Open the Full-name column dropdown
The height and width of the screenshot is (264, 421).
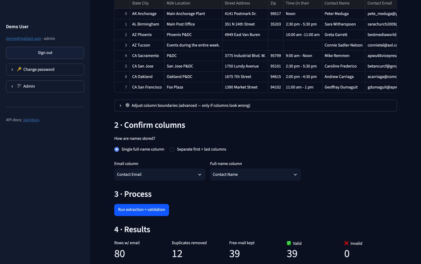[x=256, y=175]
